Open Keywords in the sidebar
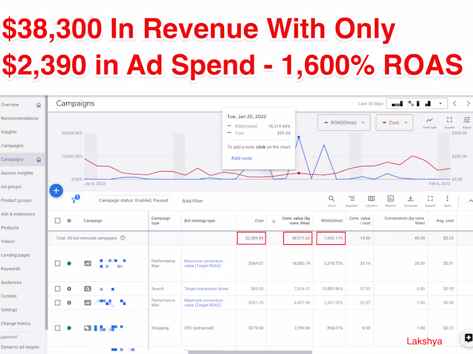The width and height of the screenshot is (473, 354). pyautogui.click(x=11, y=269)
